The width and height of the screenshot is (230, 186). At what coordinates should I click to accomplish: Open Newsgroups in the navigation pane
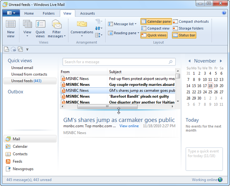click(23, 169)
